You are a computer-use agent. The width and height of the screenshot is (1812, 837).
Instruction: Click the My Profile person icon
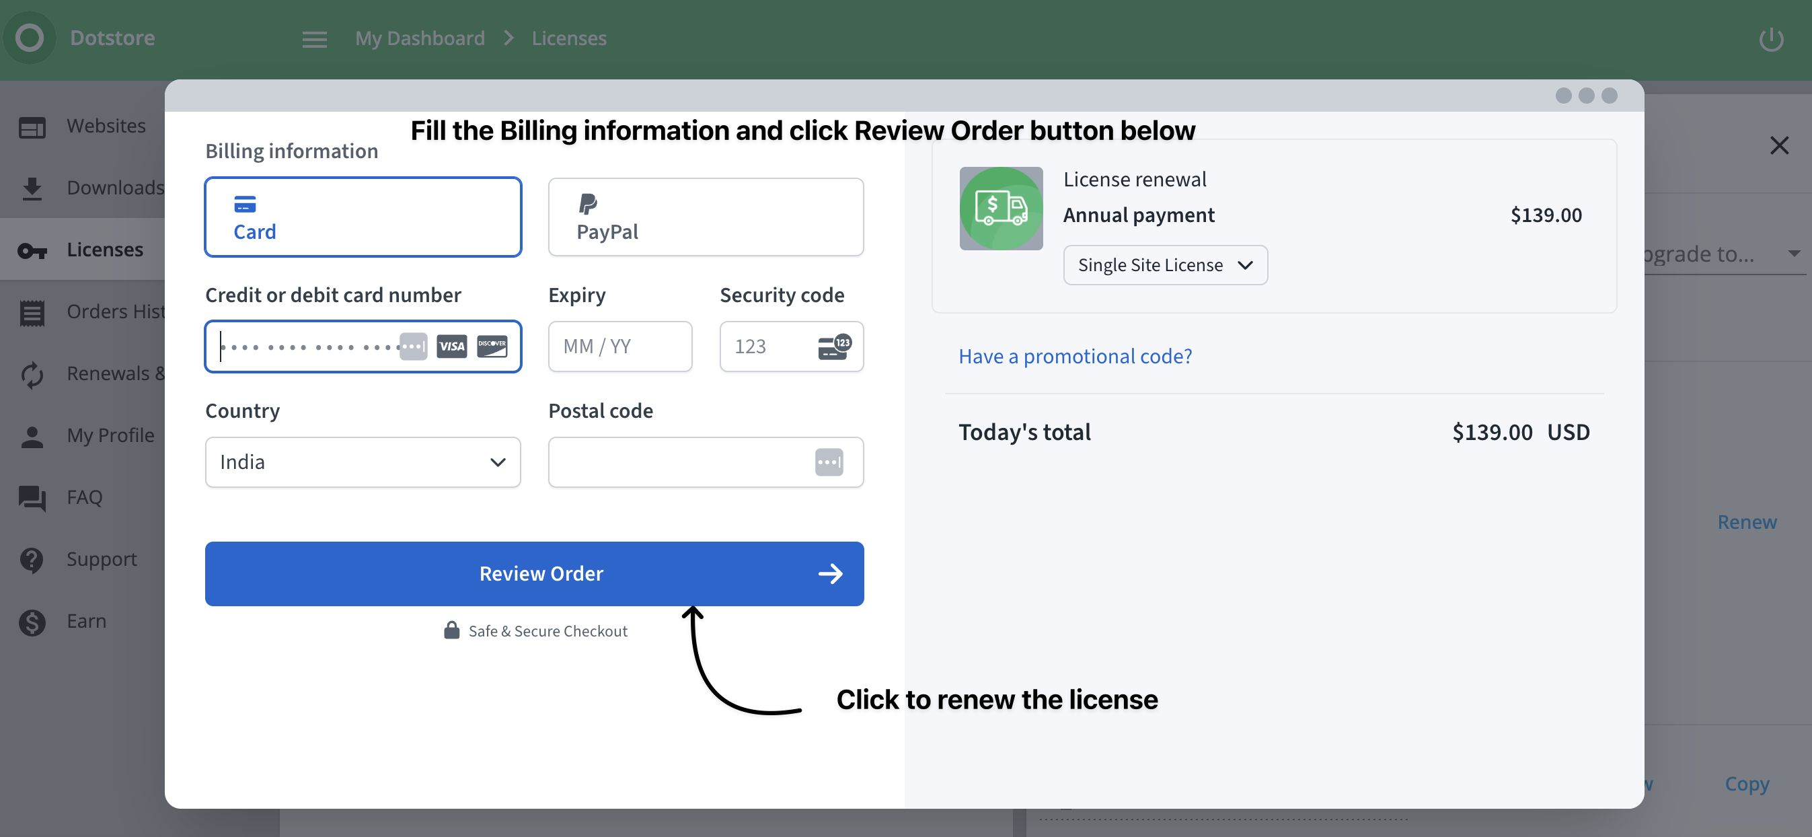coord(32,436)
